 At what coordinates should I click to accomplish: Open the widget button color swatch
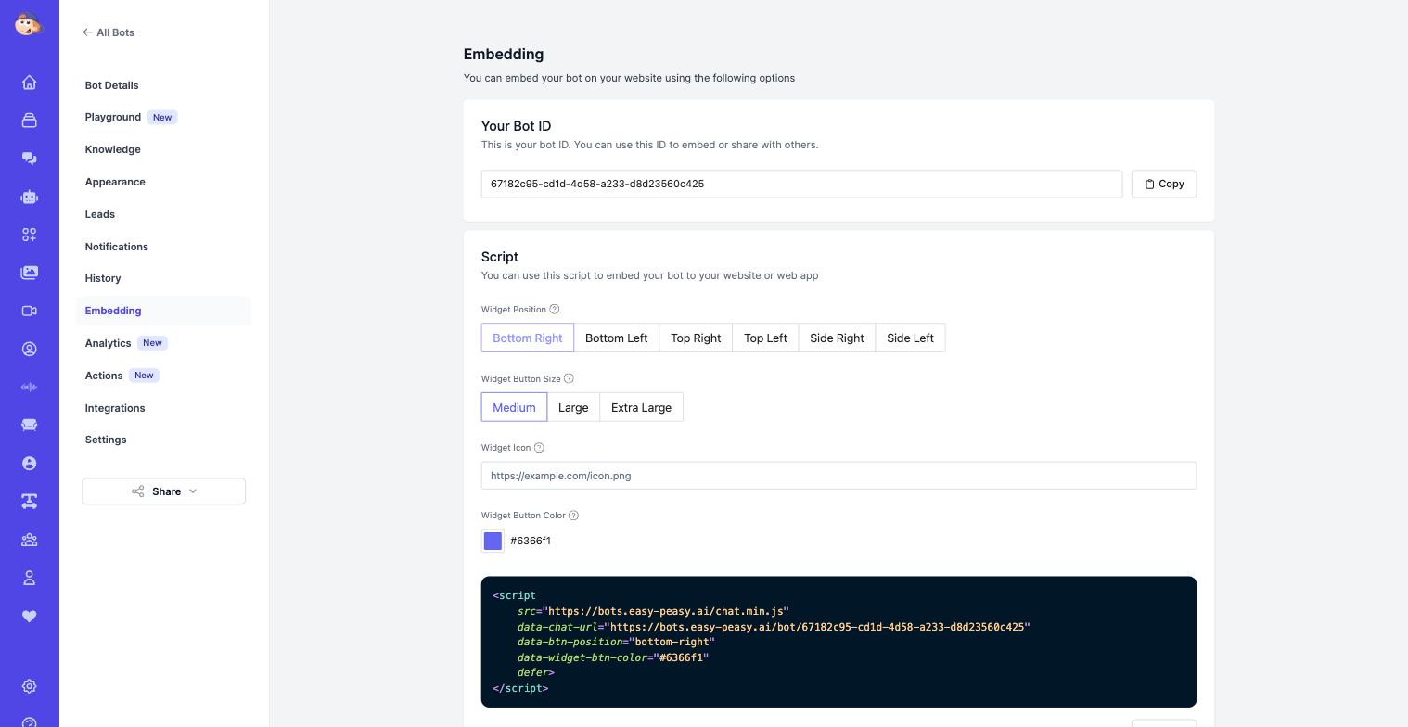(493, 541)
